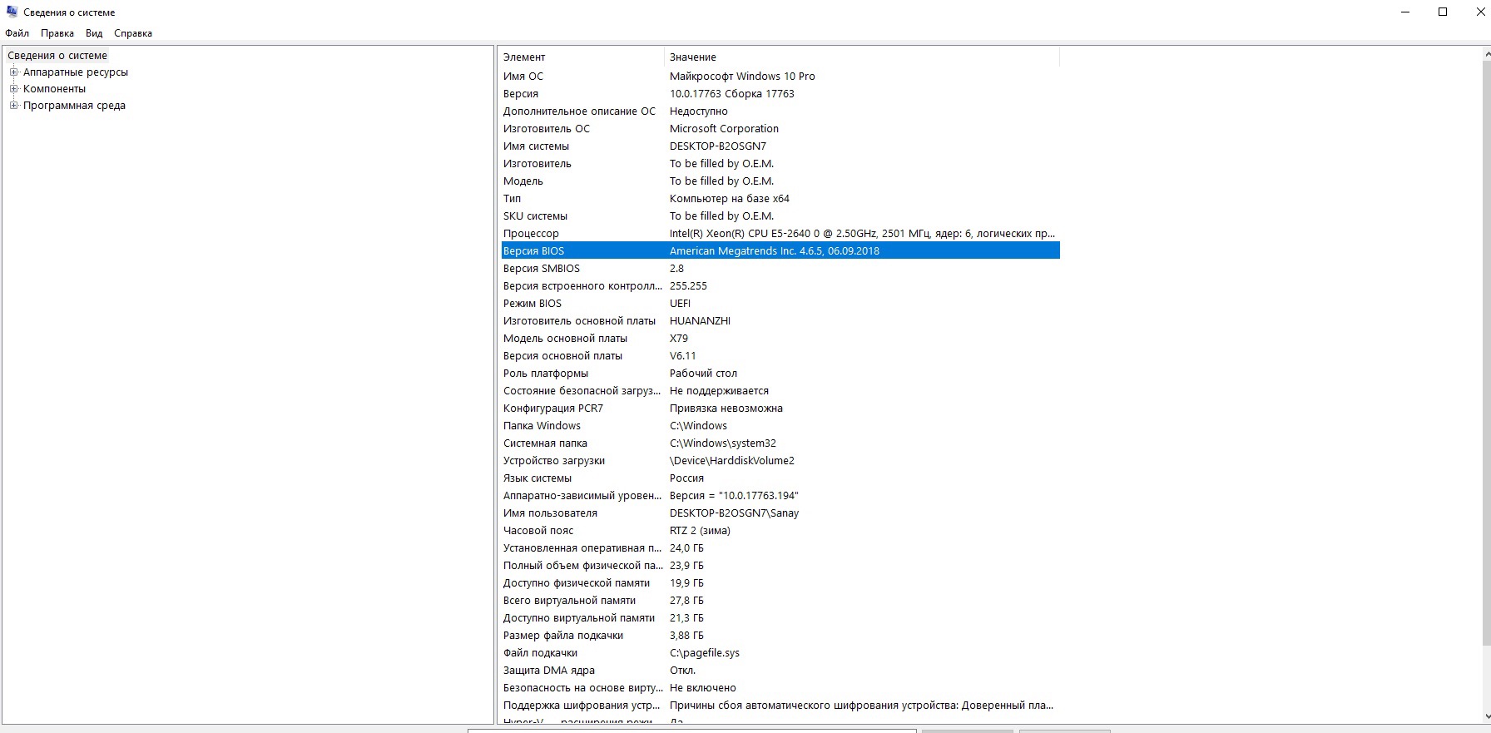Select Доступно физической памяти row
1491x733 pixels.
(779, 583)
